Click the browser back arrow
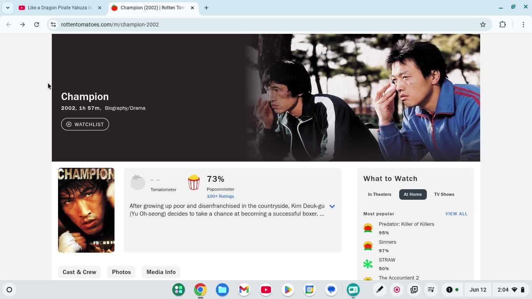 [x=9, y=25]
